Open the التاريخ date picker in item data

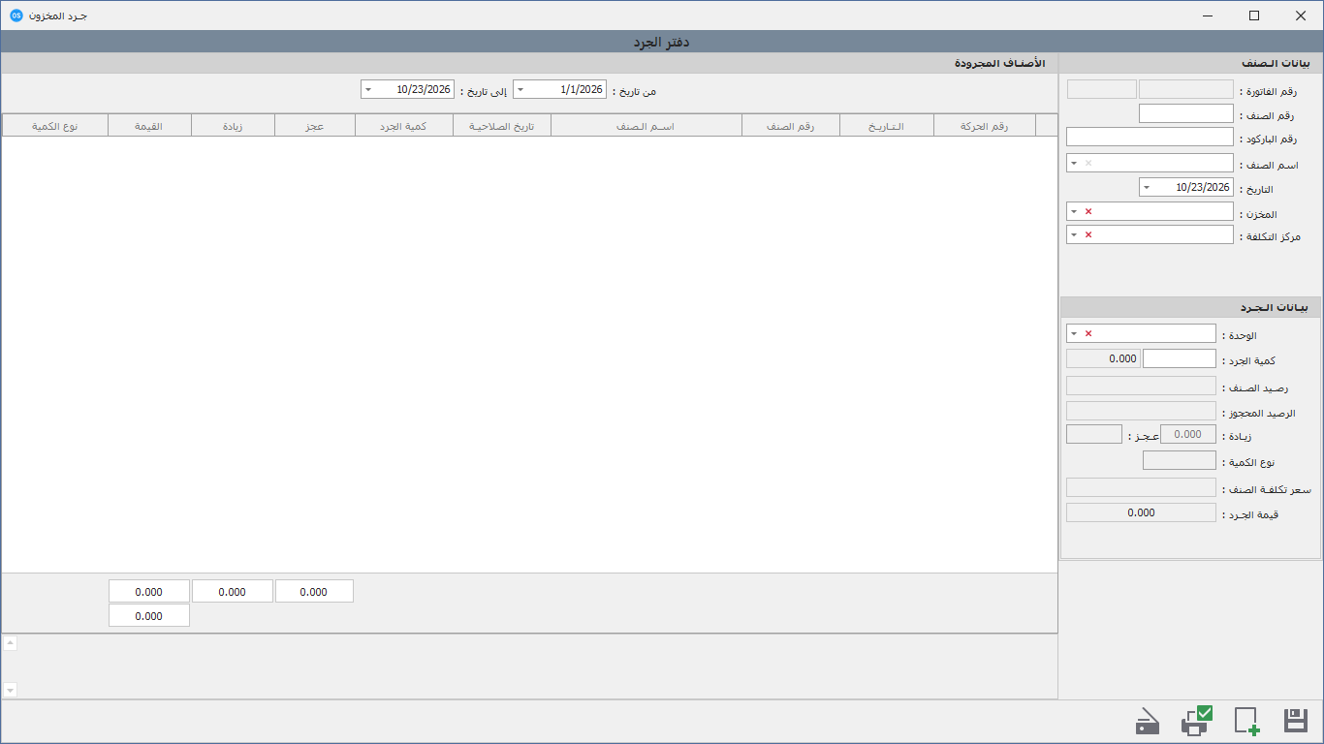tap(1147, 187)
